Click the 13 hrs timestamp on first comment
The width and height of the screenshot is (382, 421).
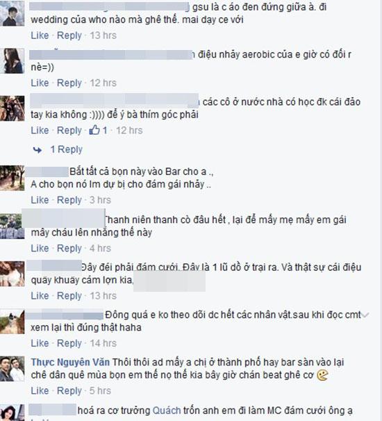(103, 35)
